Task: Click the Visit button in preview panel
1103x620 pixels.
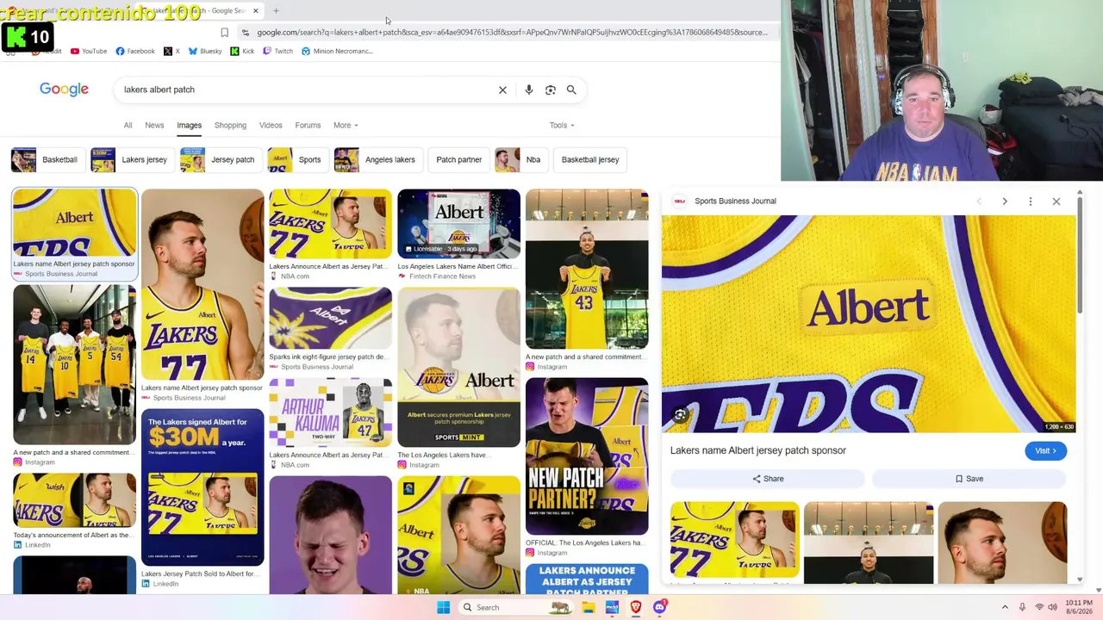Action: click(x=1045, y=451)
